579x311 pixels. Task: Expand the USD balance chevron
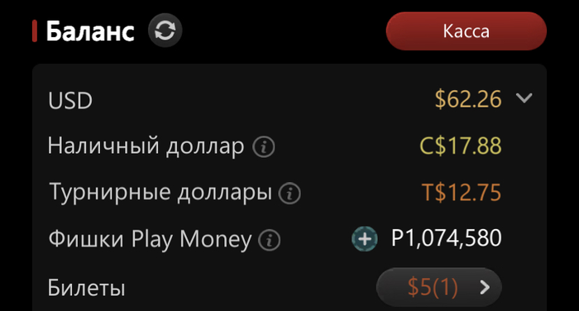[x=524, y=98]
